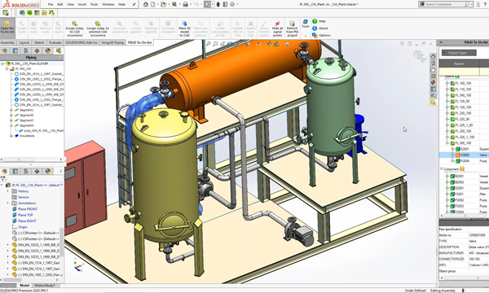Screen dimensions: 489x293
Task: Click Zoom to Fit in view toolbar
Action: click(209, 44)
